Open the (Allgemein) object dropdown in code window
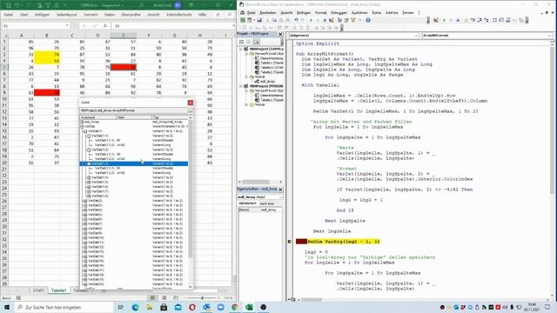Viewport: 557px width, 313px height. click(x=416, y=36)
